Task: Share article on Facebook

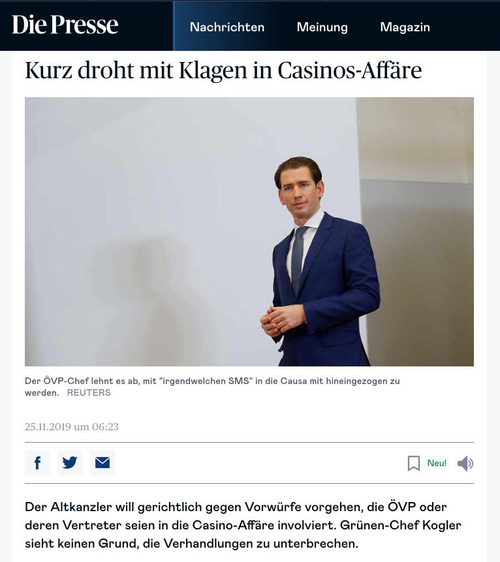Action: tap(37, 463)
